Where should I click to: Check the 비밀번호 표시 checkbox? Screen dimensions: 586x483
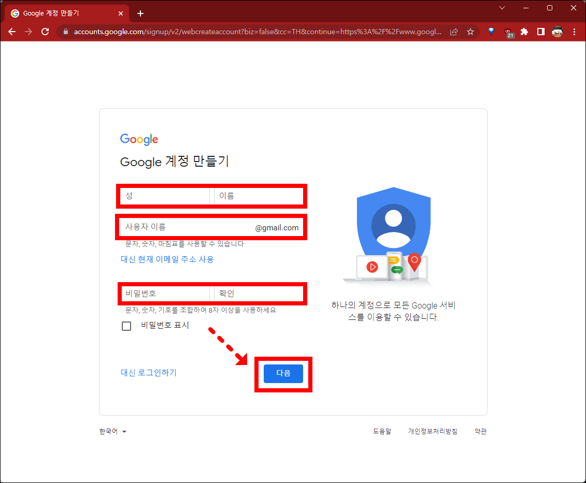[x=126, y=326]
